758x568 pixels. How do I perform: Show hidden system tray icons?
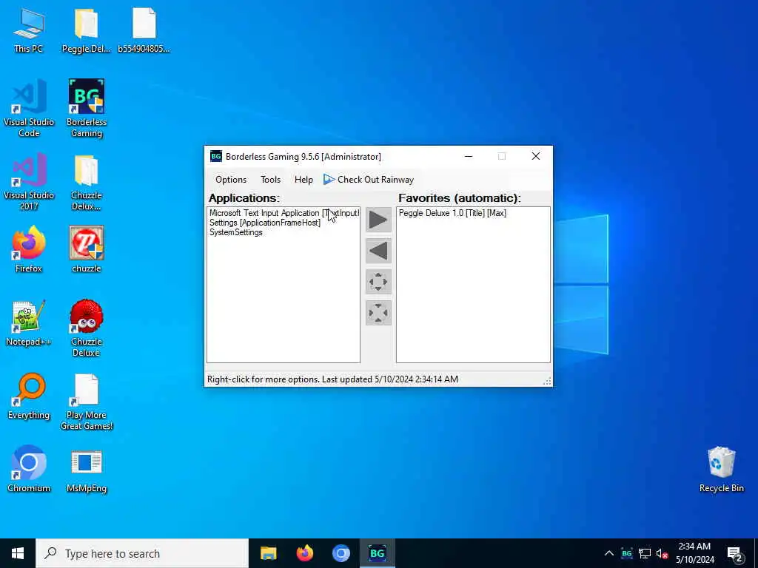[x=609, y=553]
